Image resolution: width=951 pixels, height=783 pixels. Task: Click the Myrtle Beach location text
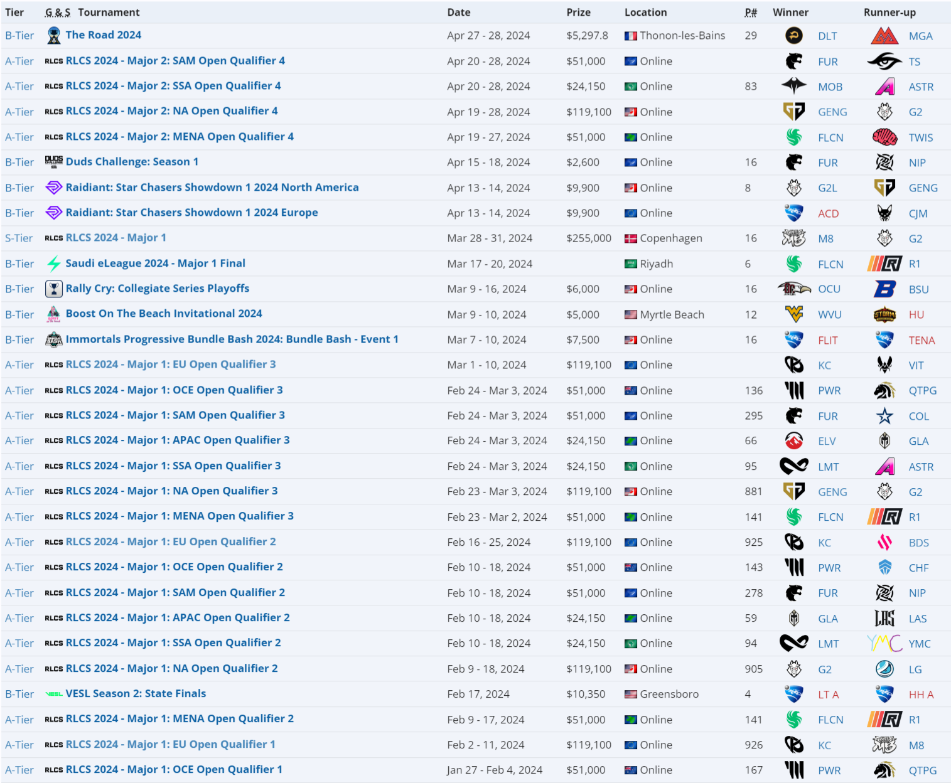click(x=672, y=314)
